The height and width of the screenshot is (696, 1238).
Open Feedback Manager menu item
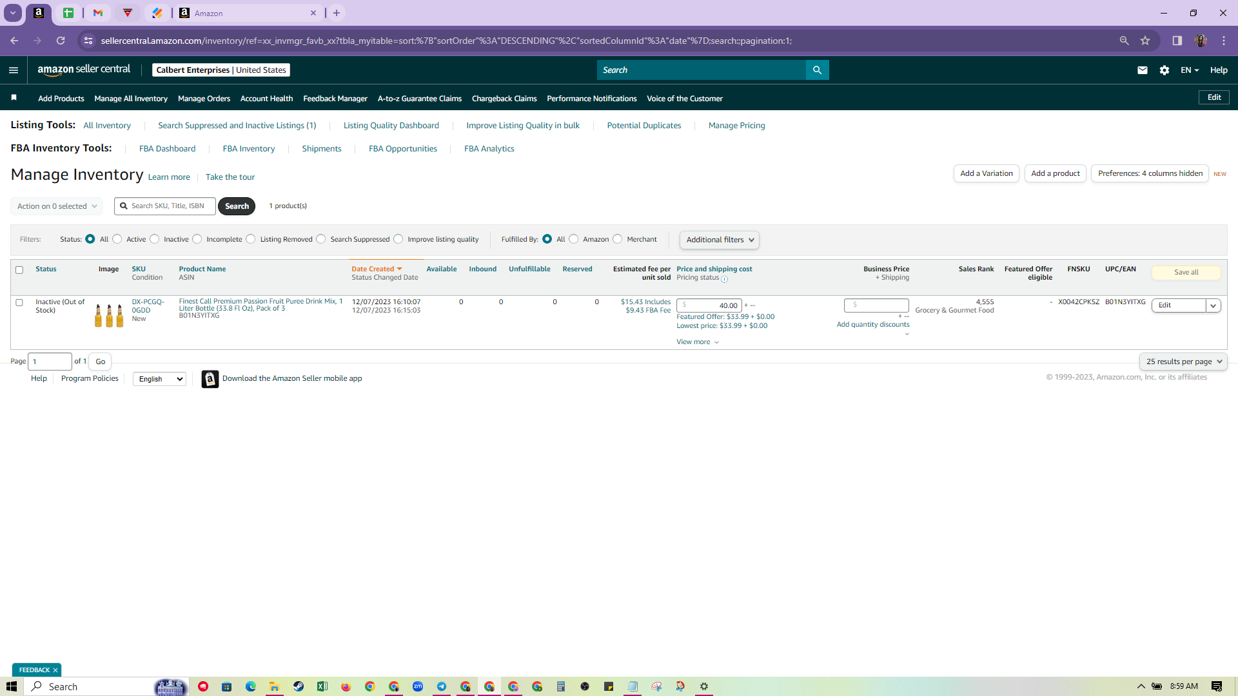click(335, 99)
